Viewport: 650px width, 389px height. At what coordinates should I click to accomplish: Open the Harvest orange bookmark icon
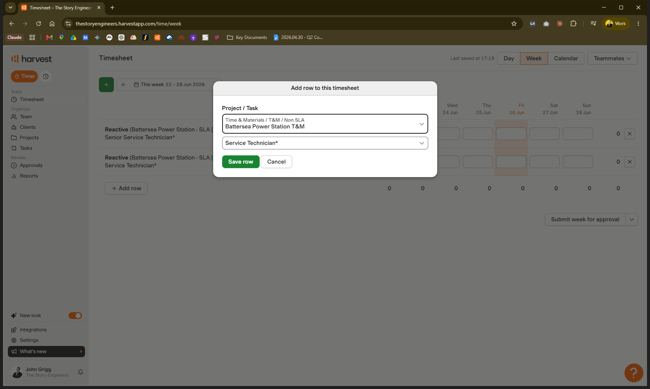[157, 37]
